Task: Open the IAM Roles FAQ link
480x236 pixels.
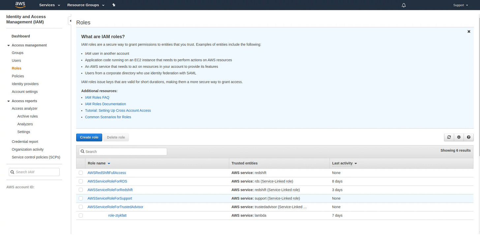Action: [97, 97]
